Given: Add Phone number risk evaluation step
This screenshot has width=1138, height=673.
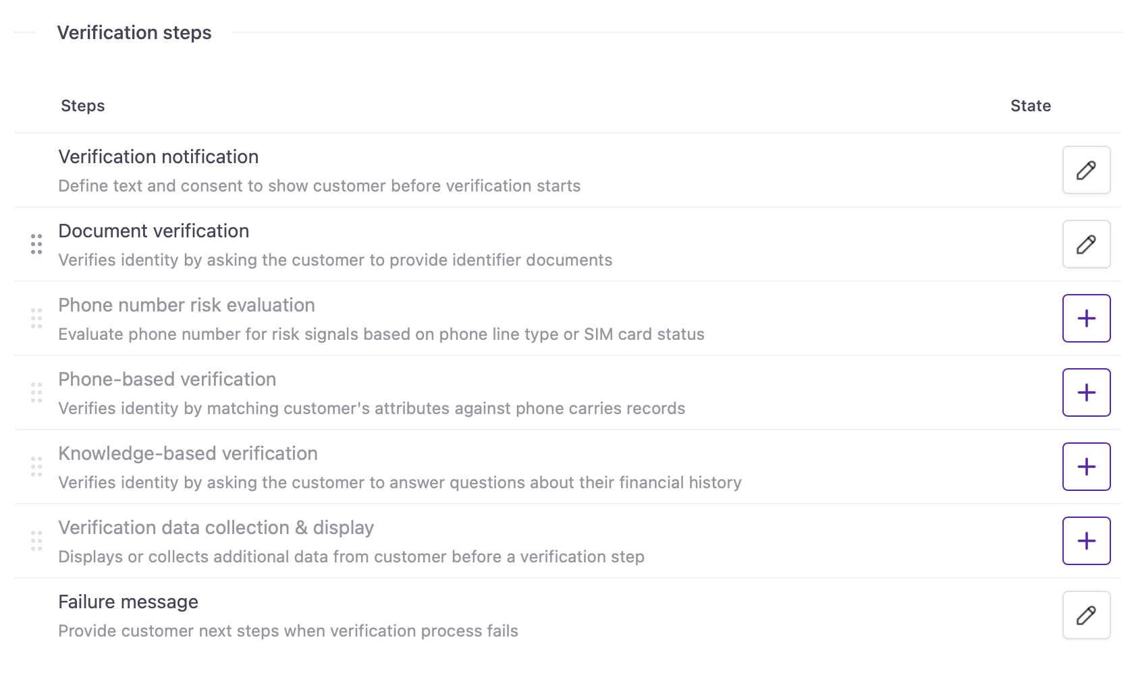Looking at the screenshot, I should coord(1086,318).
